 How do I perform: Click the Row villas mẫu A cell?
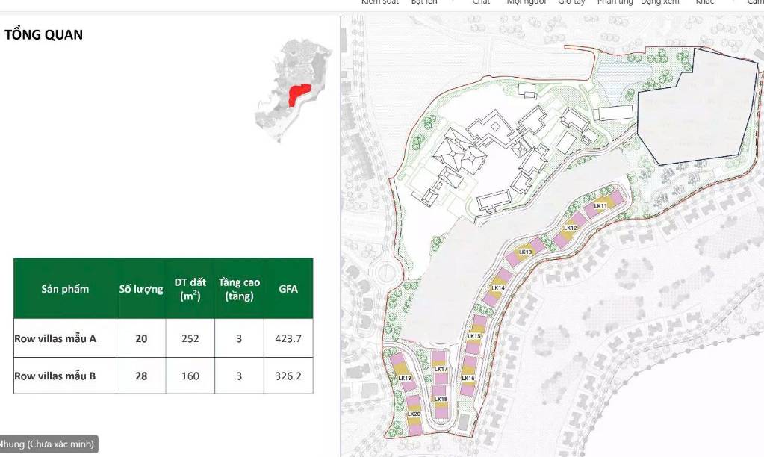55,338
